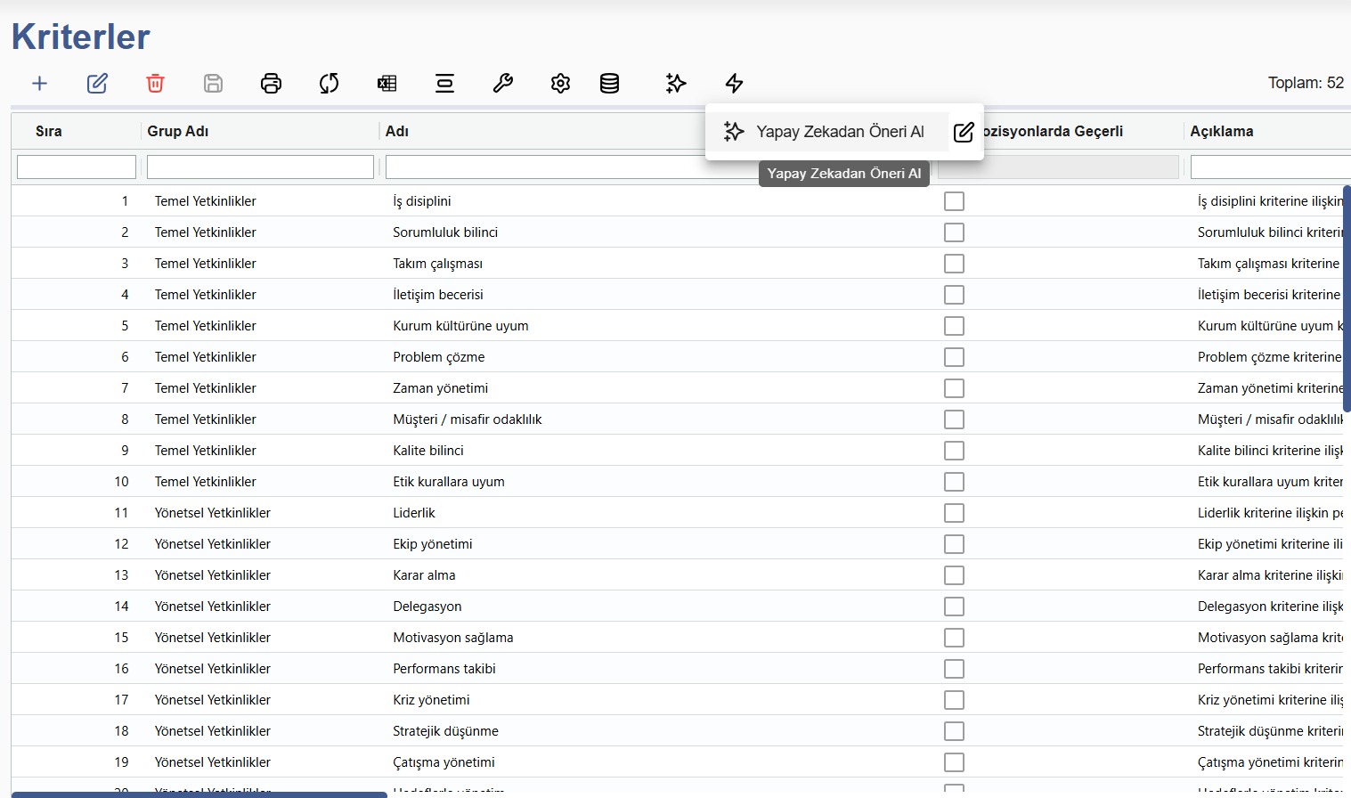Select Yapay Zekadan Öneri Al menu entry
This screenshot has height=798, width=1351.
(826, 132)
